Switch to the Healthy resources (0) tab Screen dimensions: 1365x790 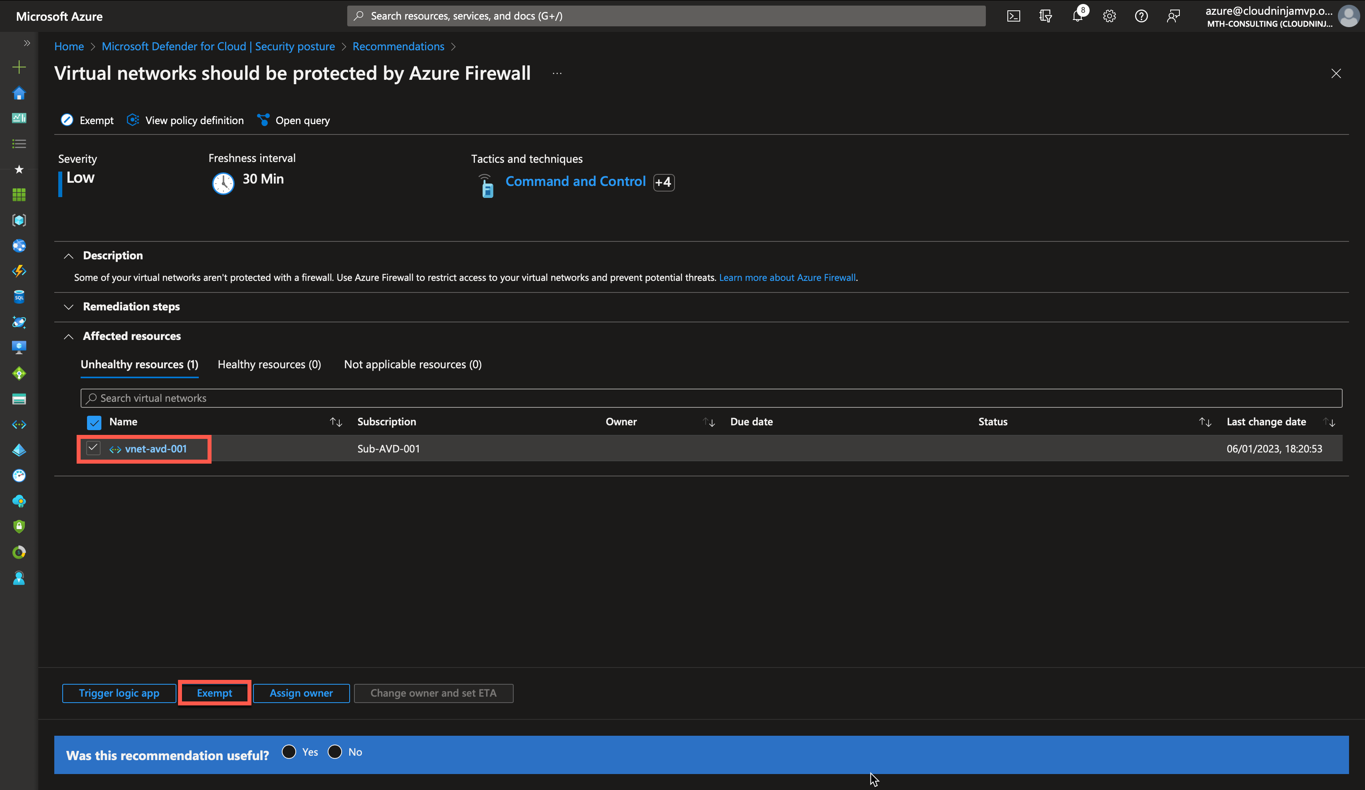coord(269,364)
